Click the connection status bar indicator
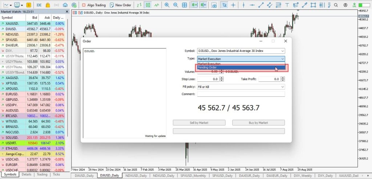The image size is (372, 179). [x=364, y=5]
